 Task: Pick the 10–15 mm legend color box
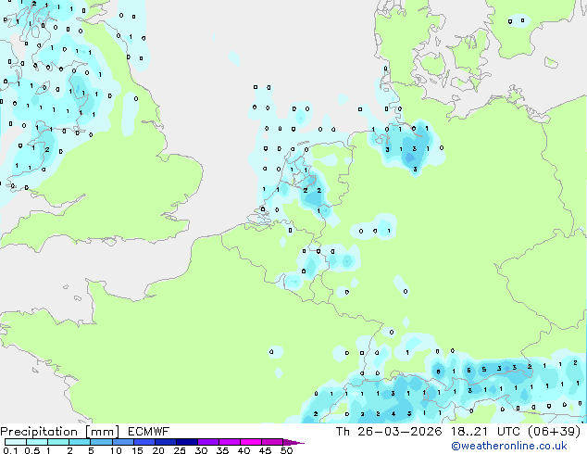coord(123,442)
